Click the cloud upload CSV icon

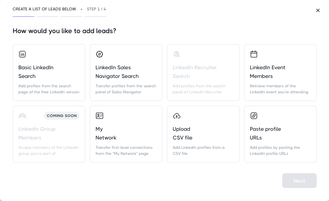(x=177, y=116)
